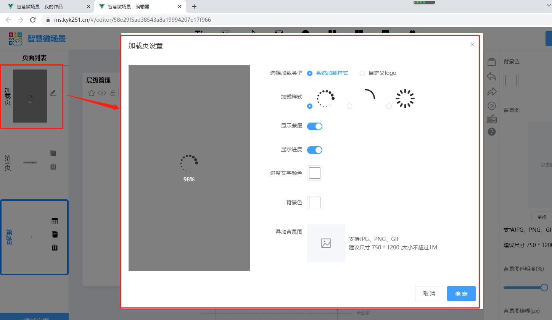
Task: Open the dialog's 背景色 color picker
Action: pyautogui.click(x=315, y=202)
